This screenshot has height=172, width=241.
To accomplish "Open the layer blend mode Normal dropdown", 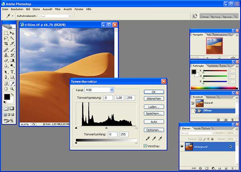I will (198, 133).
